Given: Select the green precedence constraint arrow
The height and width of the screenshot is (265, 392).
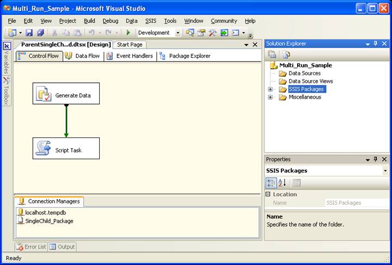Looking at the screenshot, I should pos(67,121).
